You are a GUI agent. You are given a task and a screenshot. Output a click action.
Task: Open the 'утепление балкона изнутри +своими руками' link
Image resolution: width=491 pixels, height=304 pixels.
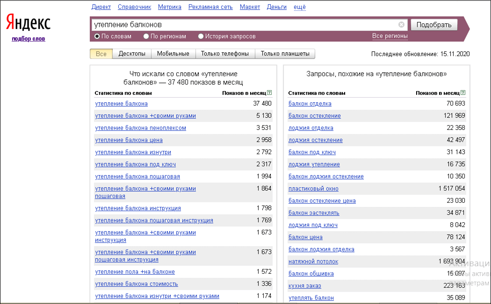click(157, 296)
